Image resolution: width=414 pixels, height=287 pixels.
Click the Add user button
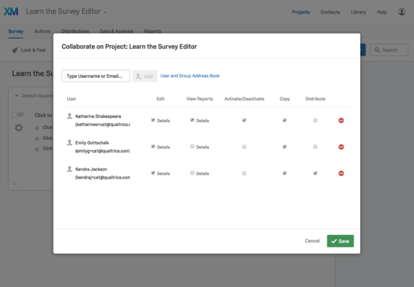145,76
